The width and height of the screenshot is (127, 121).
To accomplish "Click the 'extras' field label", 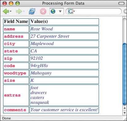I will (x=12, y=95).
